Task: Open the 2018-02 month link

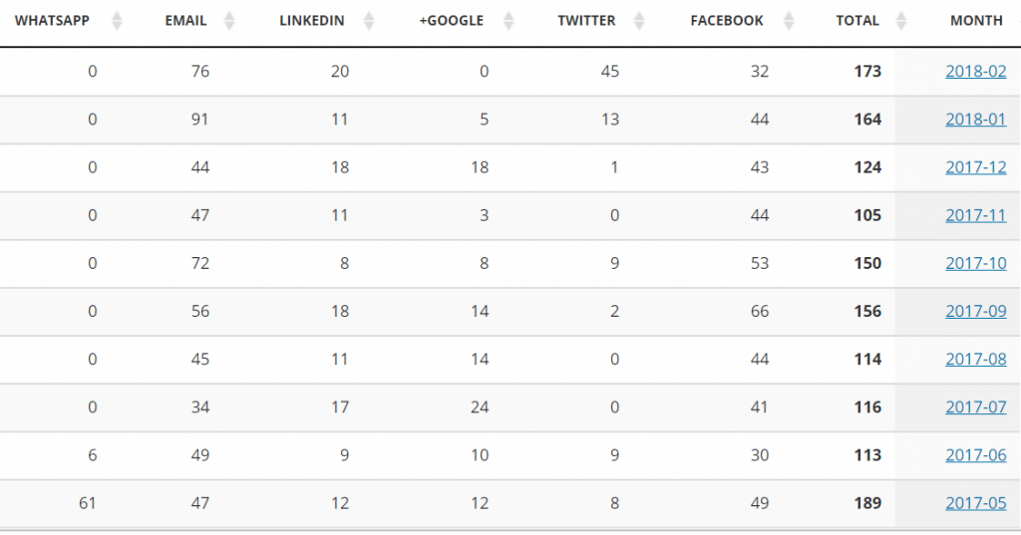Action: pyautogui.click(x=975, y=71)
